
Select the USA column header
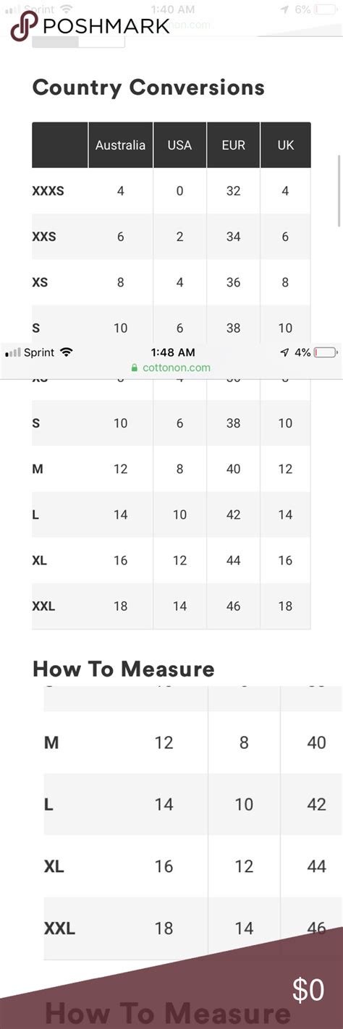[x=179, y=145]
